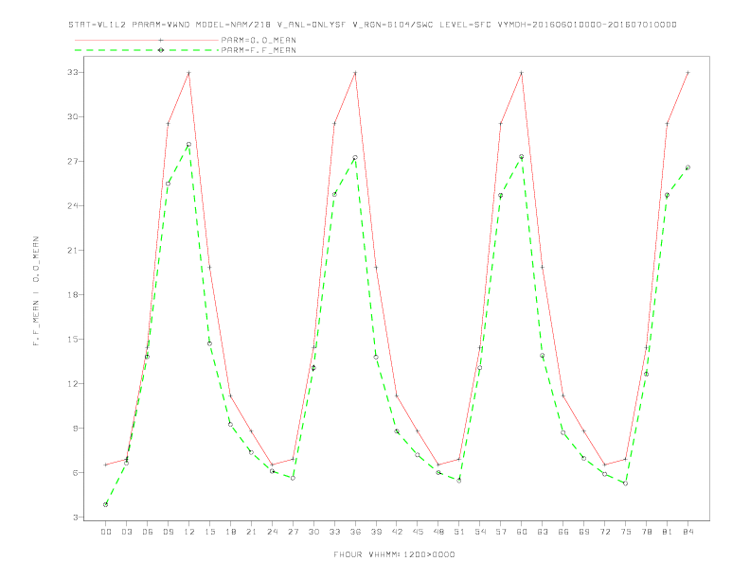
Task: Click y-axis tick label 3
Action: tap(75, 517)
